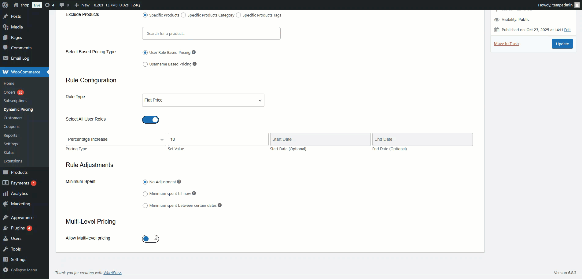The height and width of the screenshot is (279, 582).
Task: Click help icon next to No Adjustment
Action: pyautogui.click(x=179, y=182)
